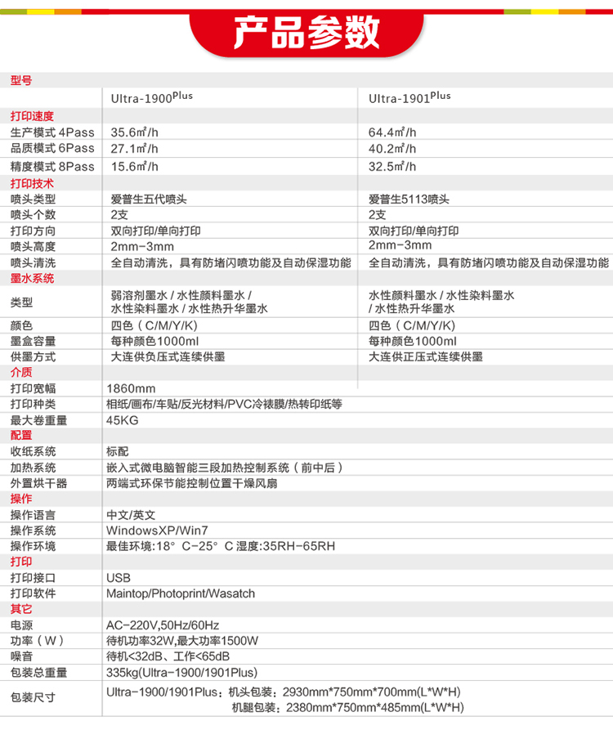Screen dimensions: 613x730
Task: Select the 爱普生5113喷头 printhead cell
Action: tap(409, 199)
